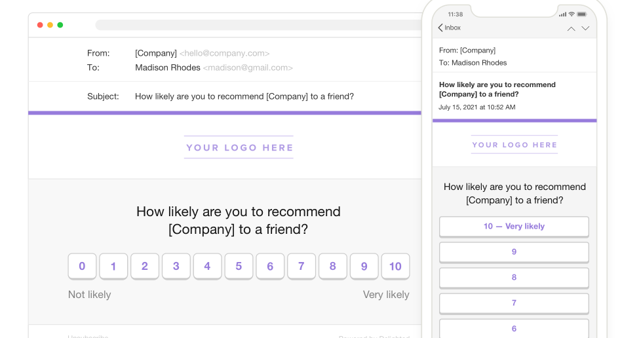Go to next email with down arrow
Image resolution: width=622 pixels, height=338 pixels.
585,28
